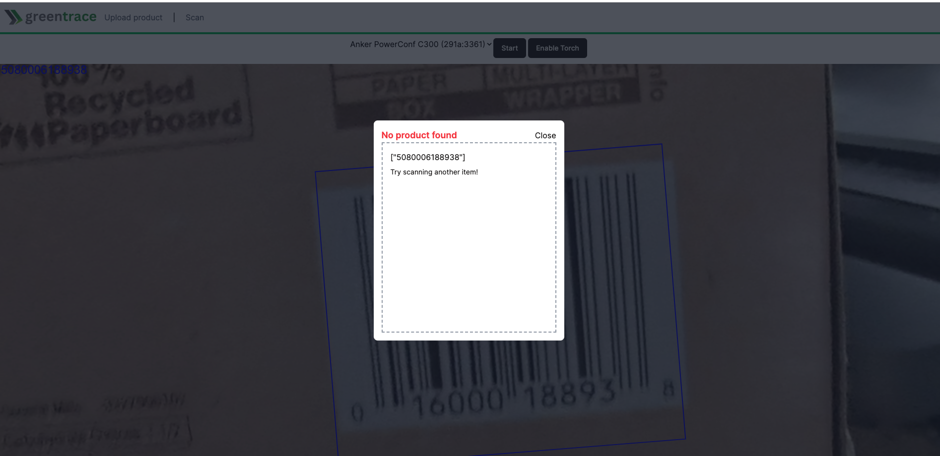Open the Anker PowerConf C300 camera dropdown

tap(421, 44)
